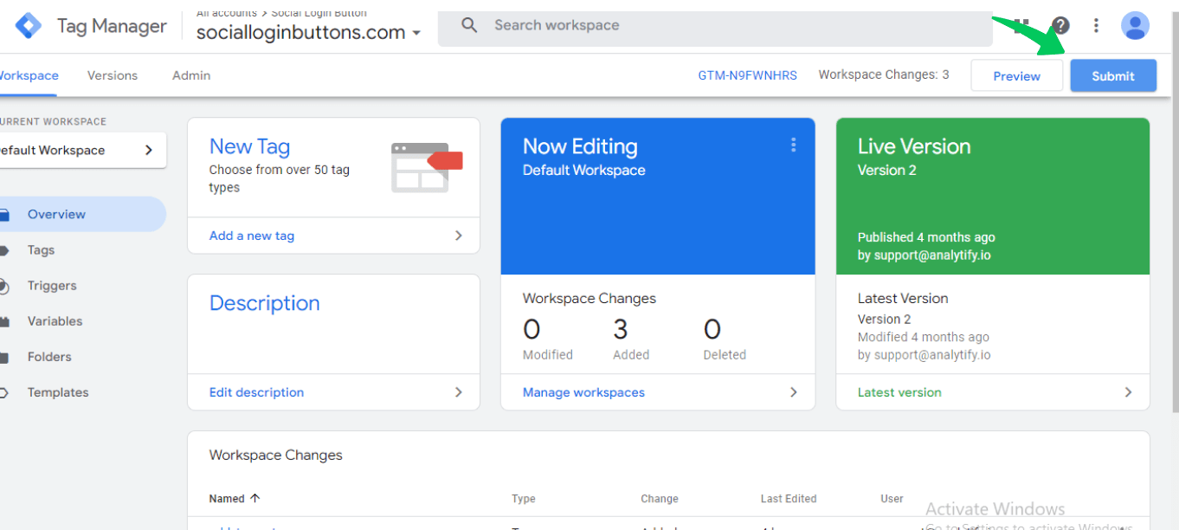The width and height of the screenshot is (1179, 530).
Task: Click the Latest version link
Action: coord(899,392)
